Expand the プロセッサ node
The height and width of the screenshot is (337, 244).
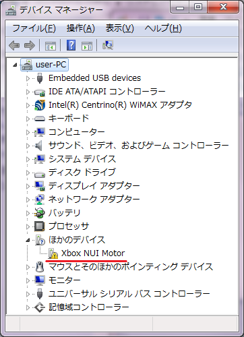[28, 226]
